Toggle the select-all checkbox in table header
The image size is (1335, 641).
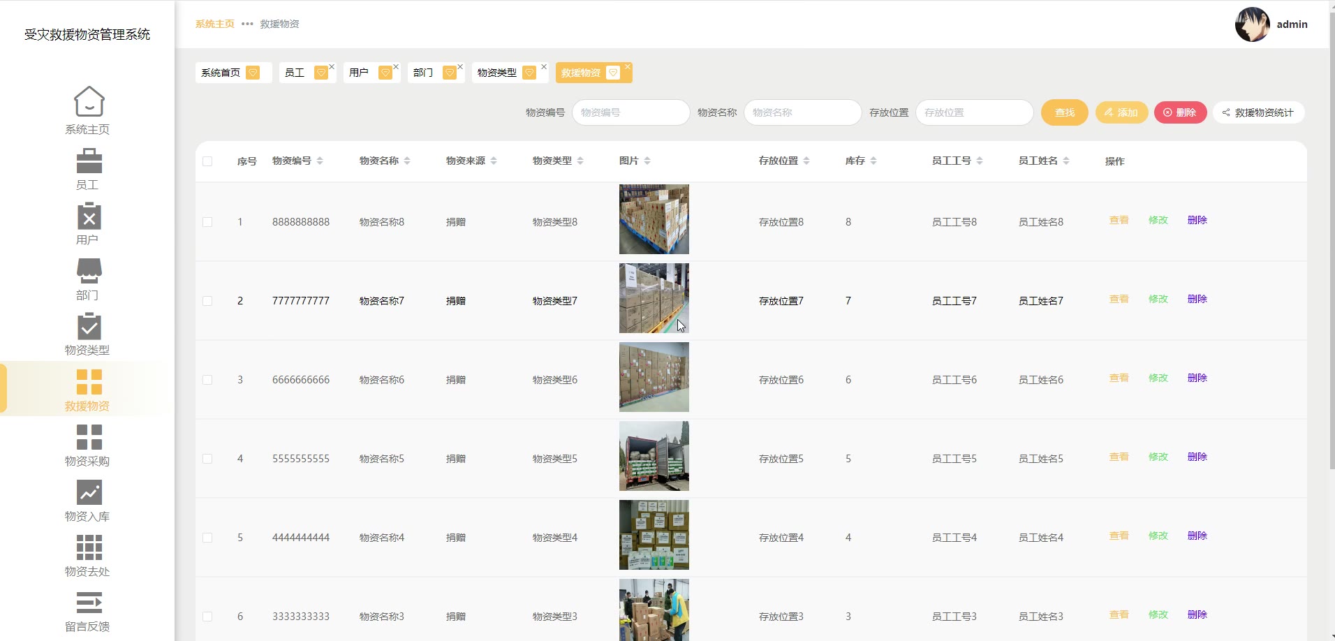207,161
